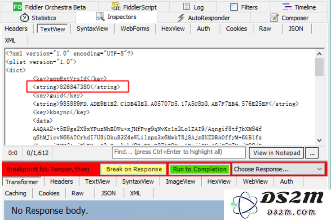Click the plist version line

click(x=41, y=62)
